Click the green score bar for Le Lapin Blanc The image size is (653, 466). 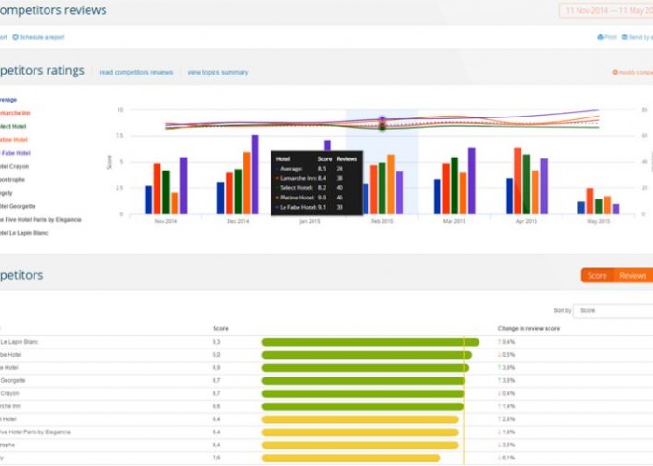370,342
